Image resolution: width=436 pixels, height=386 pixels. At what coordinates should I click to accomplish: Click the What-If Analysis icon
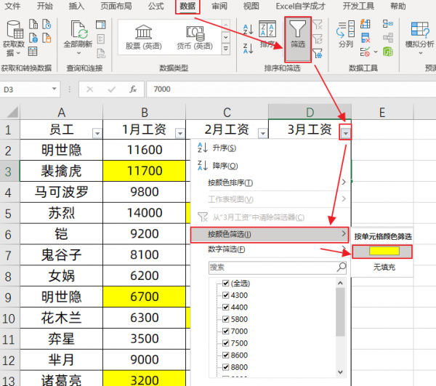point(420,29)
